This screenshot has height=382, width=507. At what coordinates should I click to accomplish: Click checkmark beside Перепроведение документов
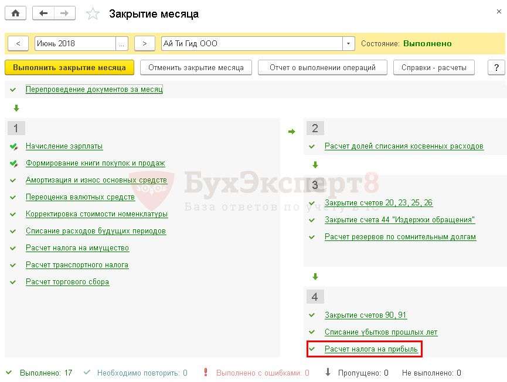point(13,90)
